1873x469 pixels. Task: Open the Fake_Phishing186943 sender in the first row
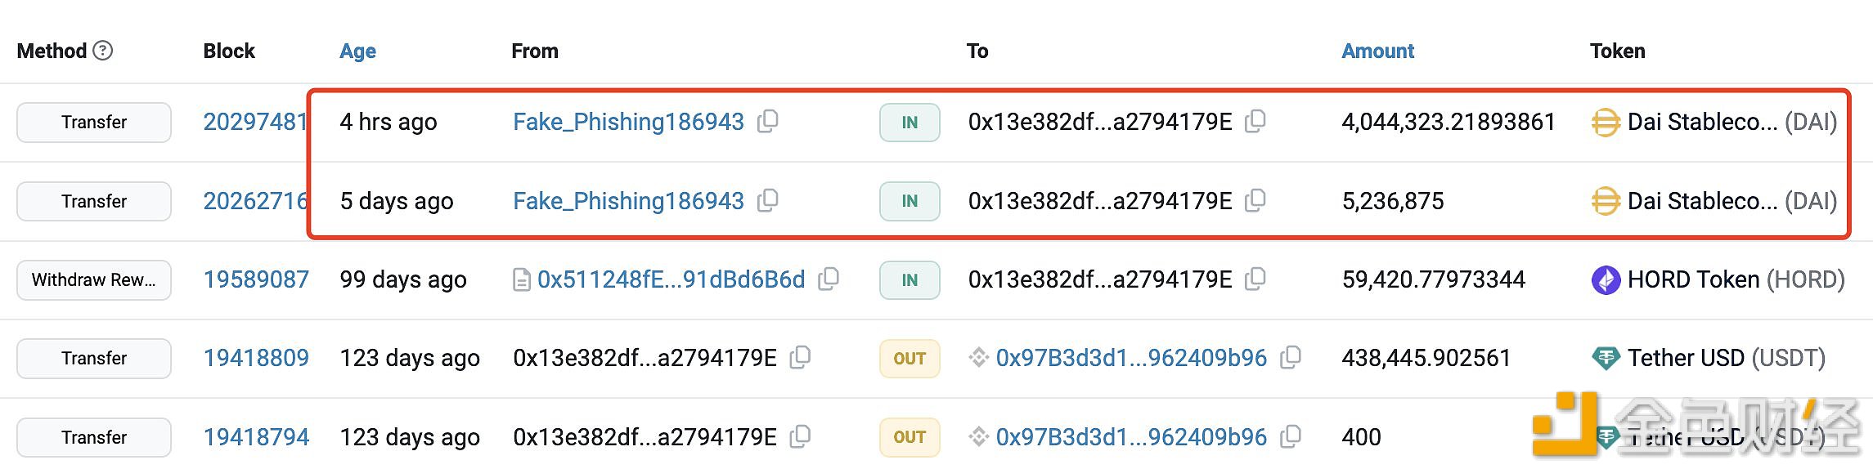(628, 122)
